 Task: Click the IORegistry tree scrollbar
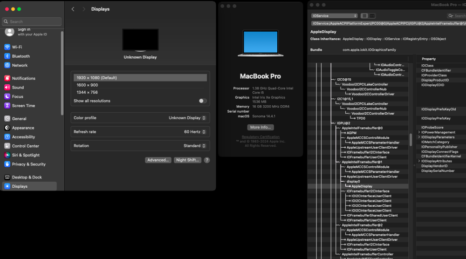coord(411,140)
